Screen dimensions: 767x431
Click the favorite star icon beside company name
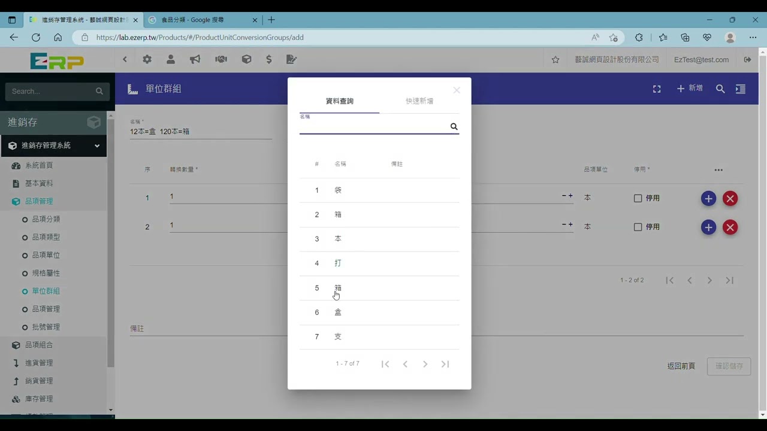555,60
